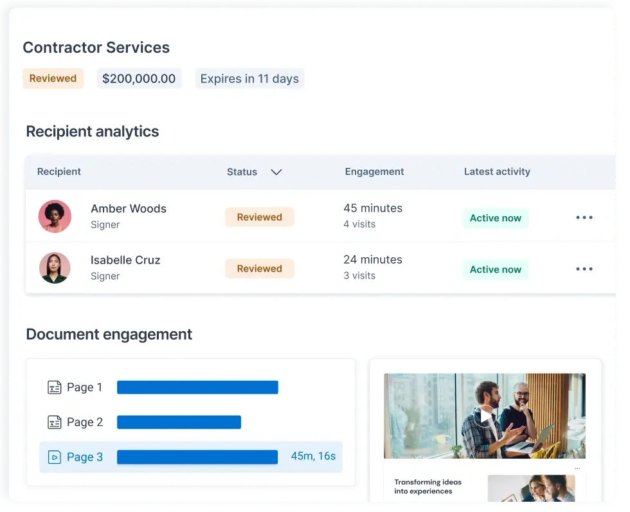The width and height of the screenshot is (630, 512).
Task: Open the small ellipsis below the video
Action: 577,469
